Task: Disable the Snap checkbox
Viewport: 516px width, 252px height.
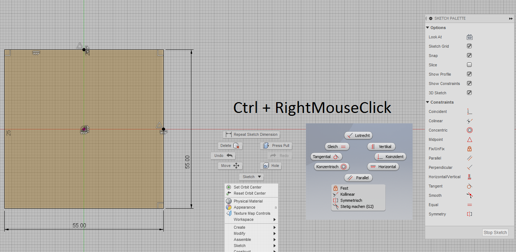Action: click(469, 56)
